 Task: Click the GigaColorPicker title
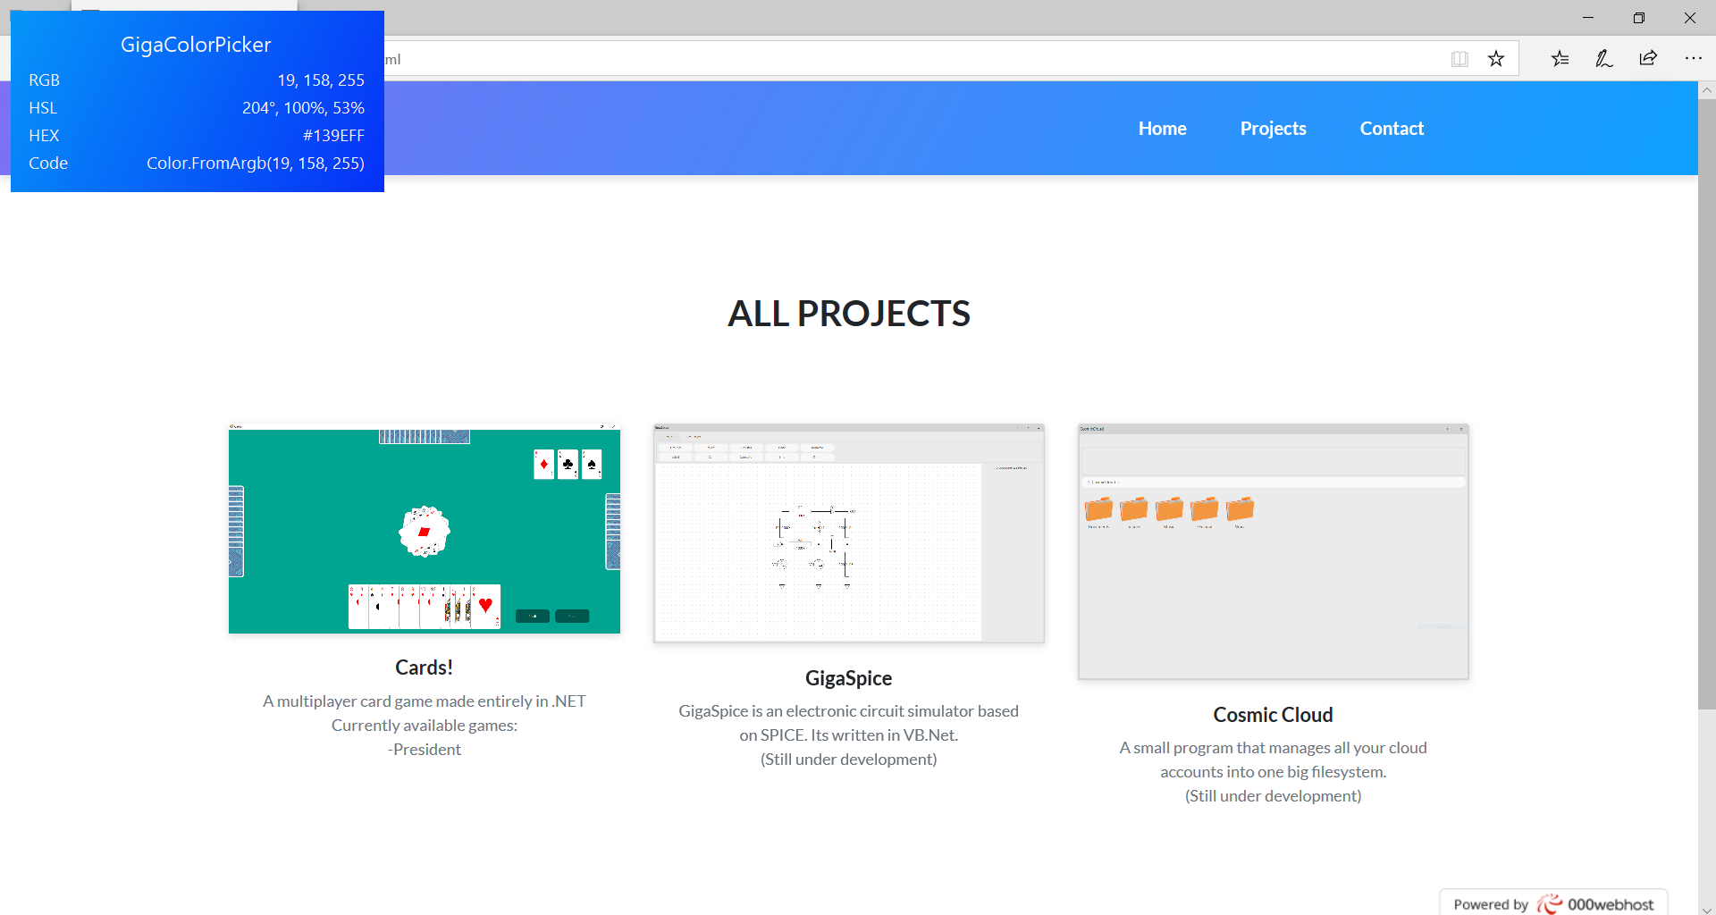tap(196, 45)
